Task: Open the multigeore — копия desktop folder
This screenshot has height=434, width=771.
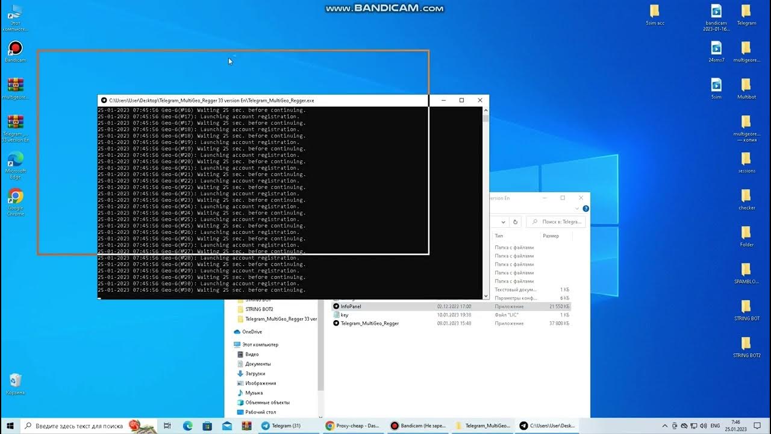Action: (x=746, y=127)
